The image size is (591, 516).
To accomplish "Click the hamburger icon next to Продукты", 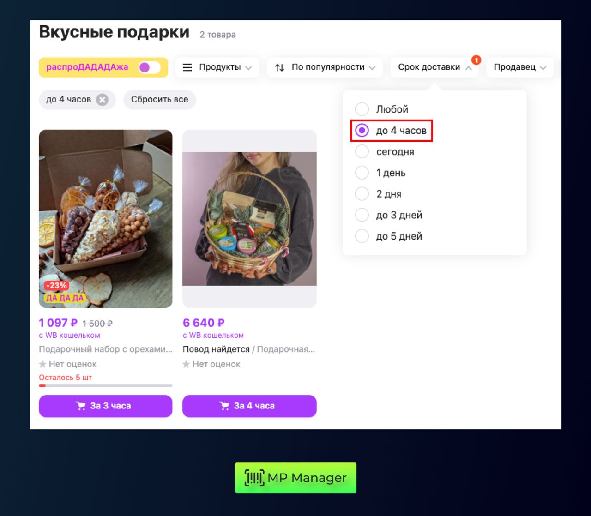I will [187, 67].
